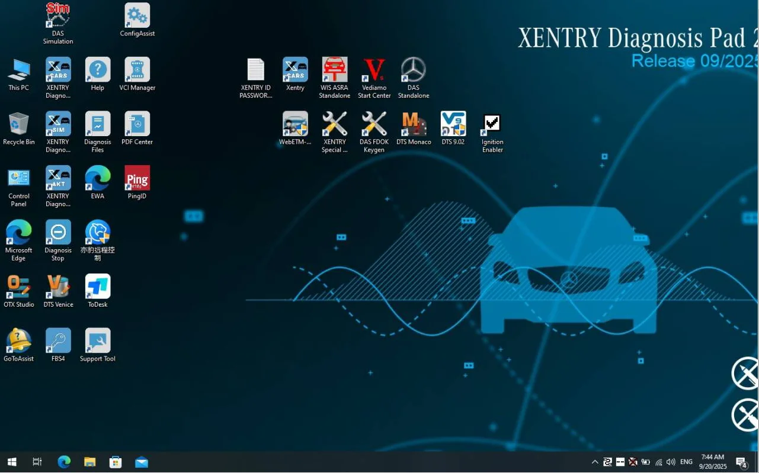Launch DAS Standalone with Mercedes star

pyautogui.click(x=414, y=78)
